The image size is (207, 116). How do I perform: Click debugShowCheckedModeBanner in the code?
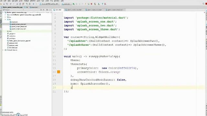pyautogui.click(x=92, y=80)
